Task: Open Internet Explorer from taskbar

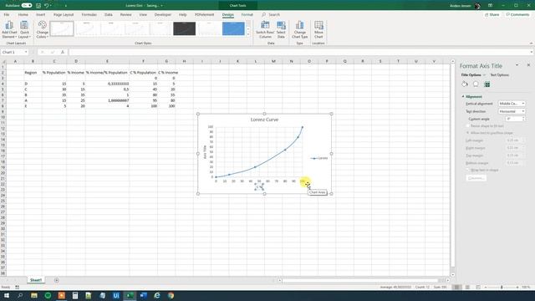Action: (157, 295)
